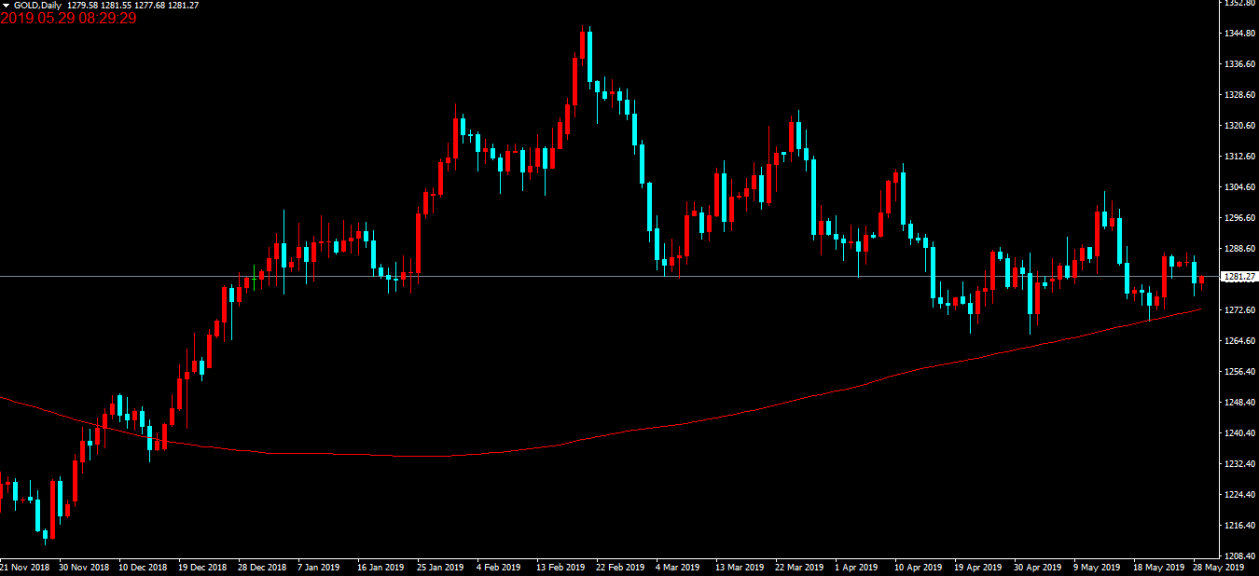
Task: Click date label 22 Feb 2019
Action: pos(619,567)
